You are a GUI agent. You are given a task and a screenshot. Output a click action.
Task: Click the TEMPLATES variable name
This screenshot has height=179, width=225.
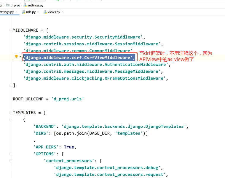click(x=24, y=113)
